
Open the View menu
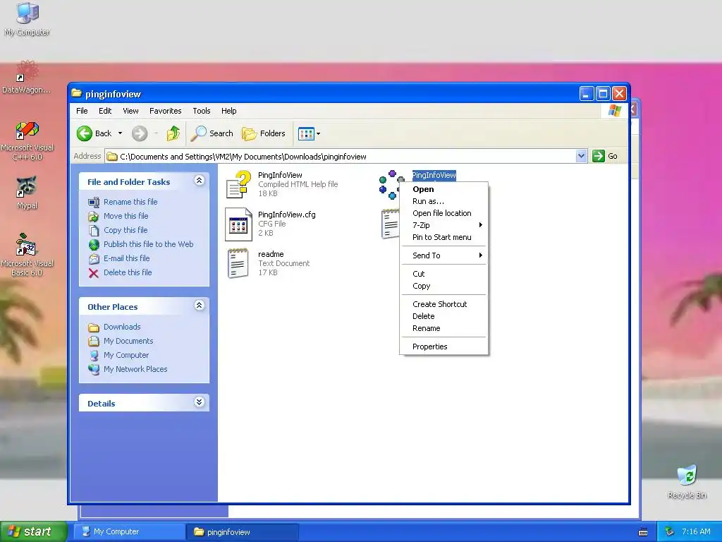point(130,111)
